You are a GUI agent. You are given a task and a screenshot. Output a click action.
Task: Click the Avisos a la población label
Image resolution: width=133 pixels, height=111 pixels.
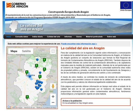point(72,101)
